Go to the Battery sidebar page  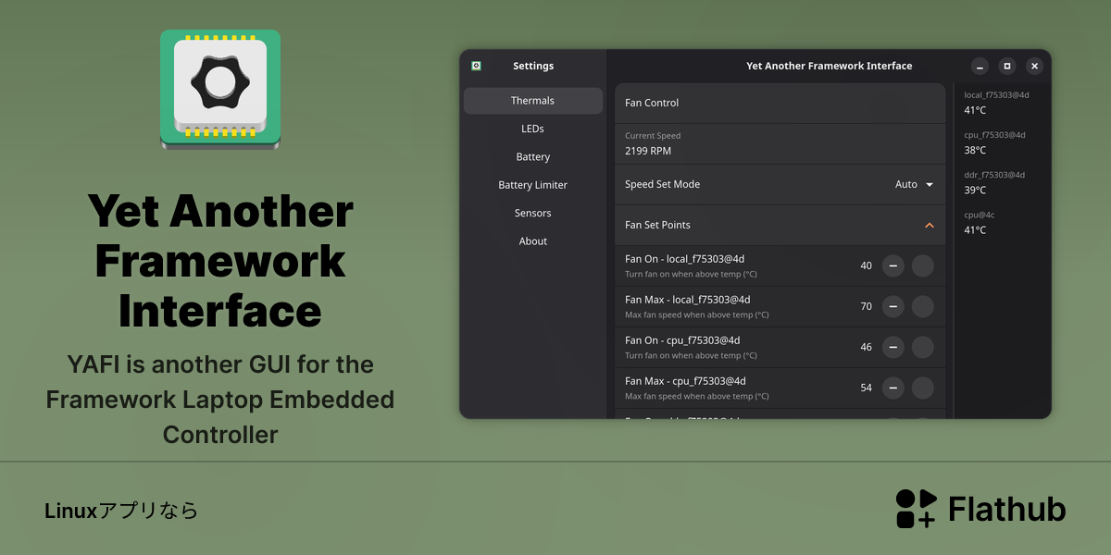click(x=533, y=157)
